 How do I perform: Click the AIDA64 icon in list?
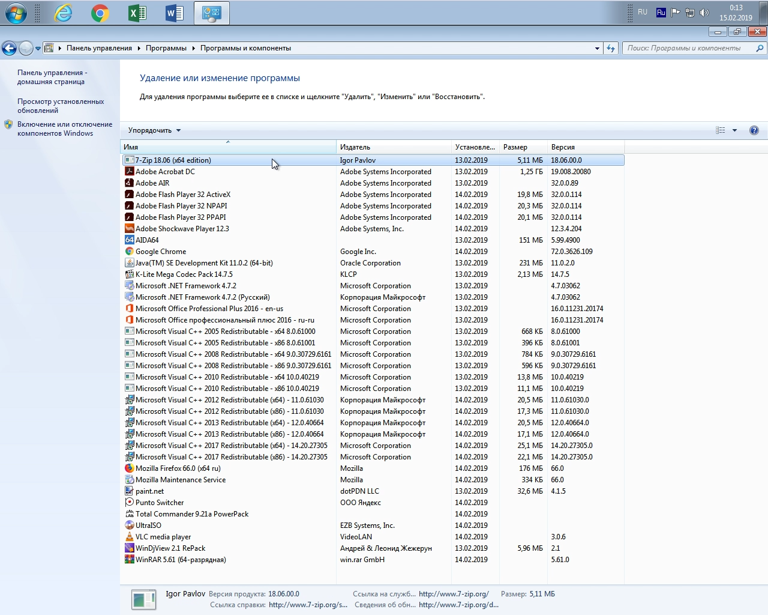(x=129, y=240)
